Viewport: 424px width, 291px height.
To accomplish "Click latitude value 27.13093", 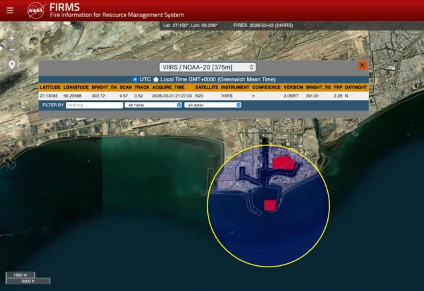I will pos(48,96).
